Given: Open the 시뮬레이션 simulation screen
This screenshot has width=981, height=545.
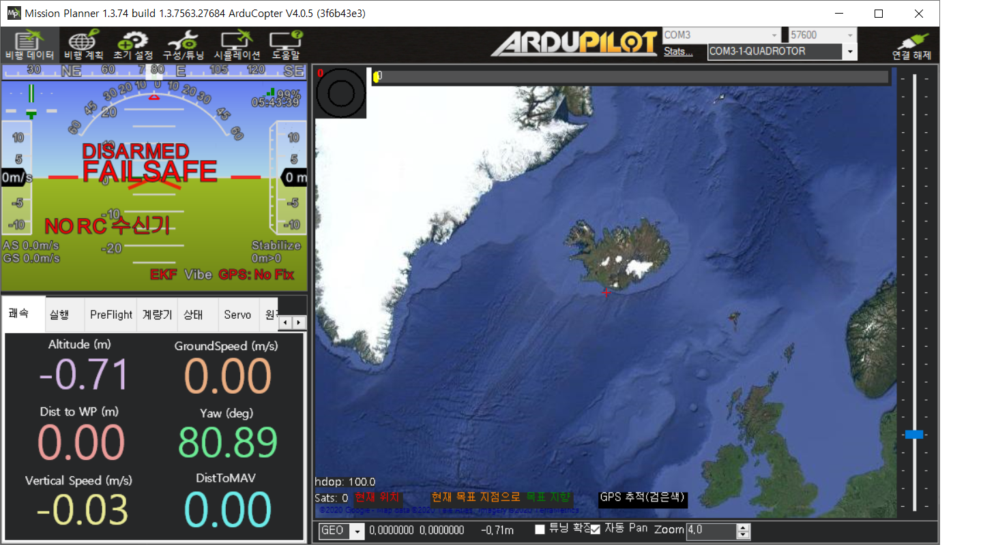Looking at the screenshot, I should pos(237,46).
